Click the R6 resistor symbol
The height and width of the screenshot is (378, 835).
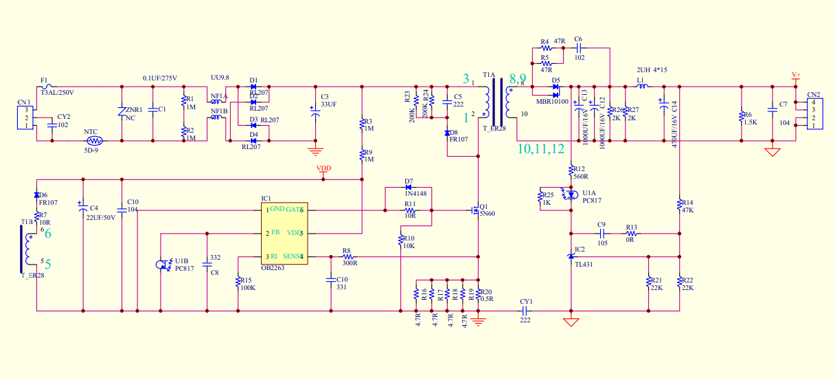coord(741,115)
